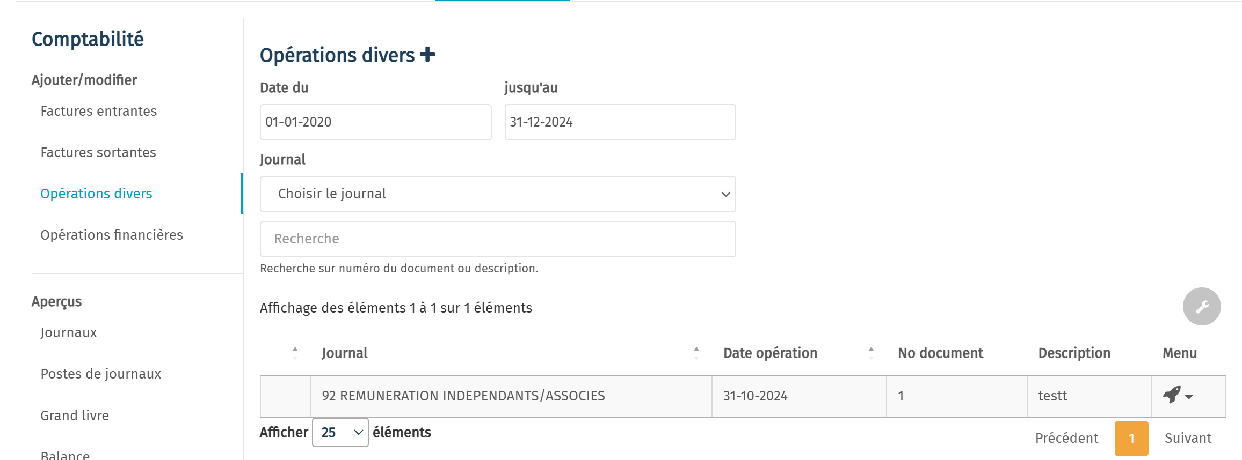Screen dimensions: 1242x460
Task: Focus the Recherche search box
Action: click(498, 239)
